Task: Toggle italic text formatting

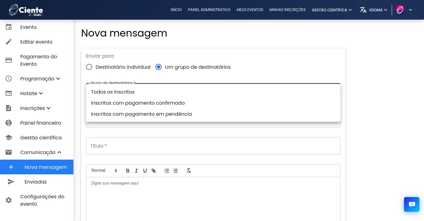Action: point(136,171)
